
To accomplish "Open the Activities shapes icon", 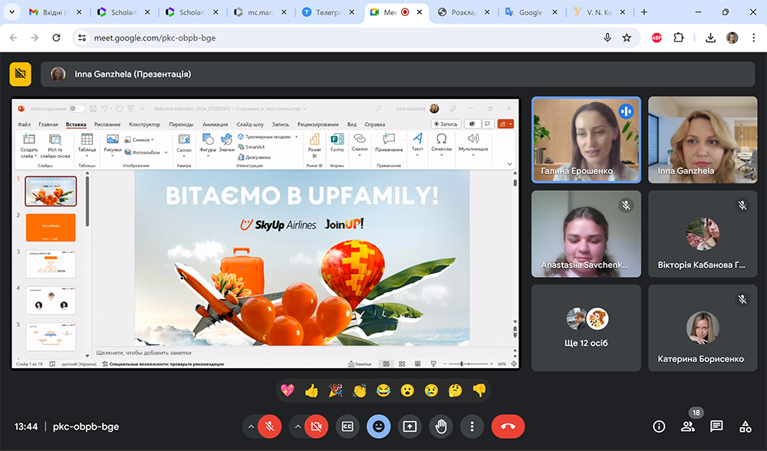I will 745,426.
